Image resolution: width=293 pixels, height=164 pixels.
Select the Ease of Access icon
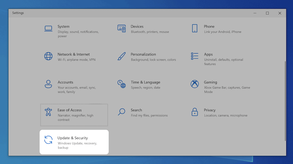tap(48, 112)
